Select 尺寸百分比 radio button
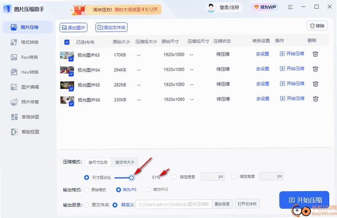The width and height of the screenshot is (337, 218). point(87,178)
